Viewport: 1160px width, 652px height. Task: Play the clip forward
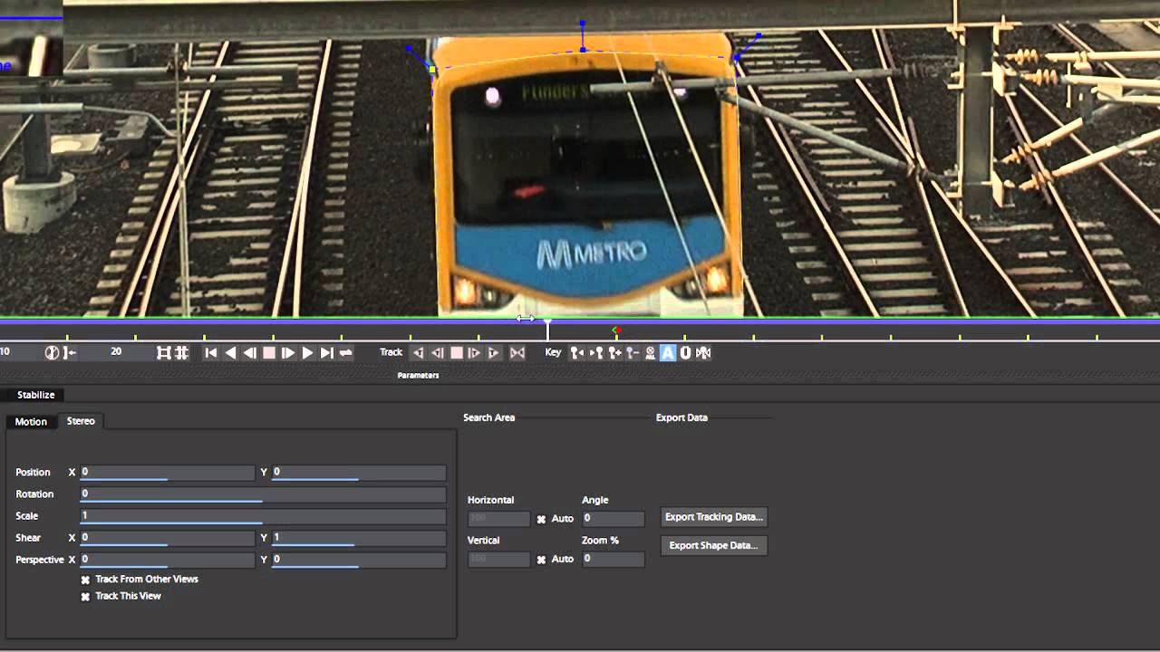[x=307, y=353]
